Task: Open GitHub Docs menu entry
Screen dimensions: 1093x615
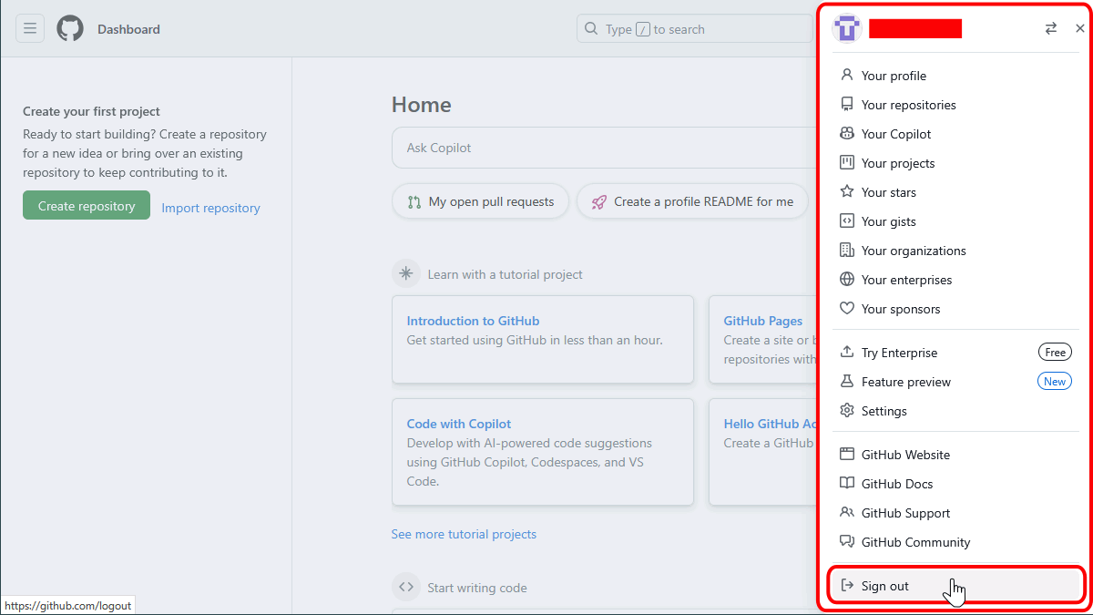Action: [x=955, y=484]
